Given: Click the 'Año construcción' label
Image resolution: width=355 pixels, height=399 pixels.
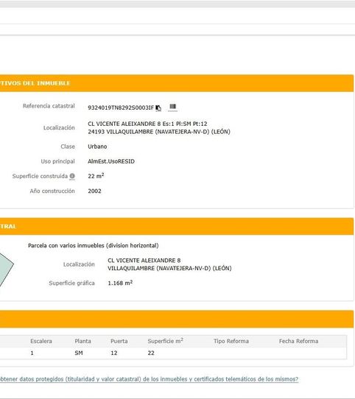Looking at the screenshot, I should click(52, 191).
